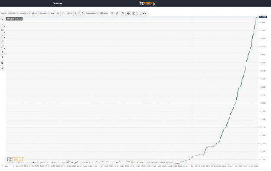271x171 pixels.
Task: Click the zoom in magnifier icon
Action: click(x=117, y=13)
